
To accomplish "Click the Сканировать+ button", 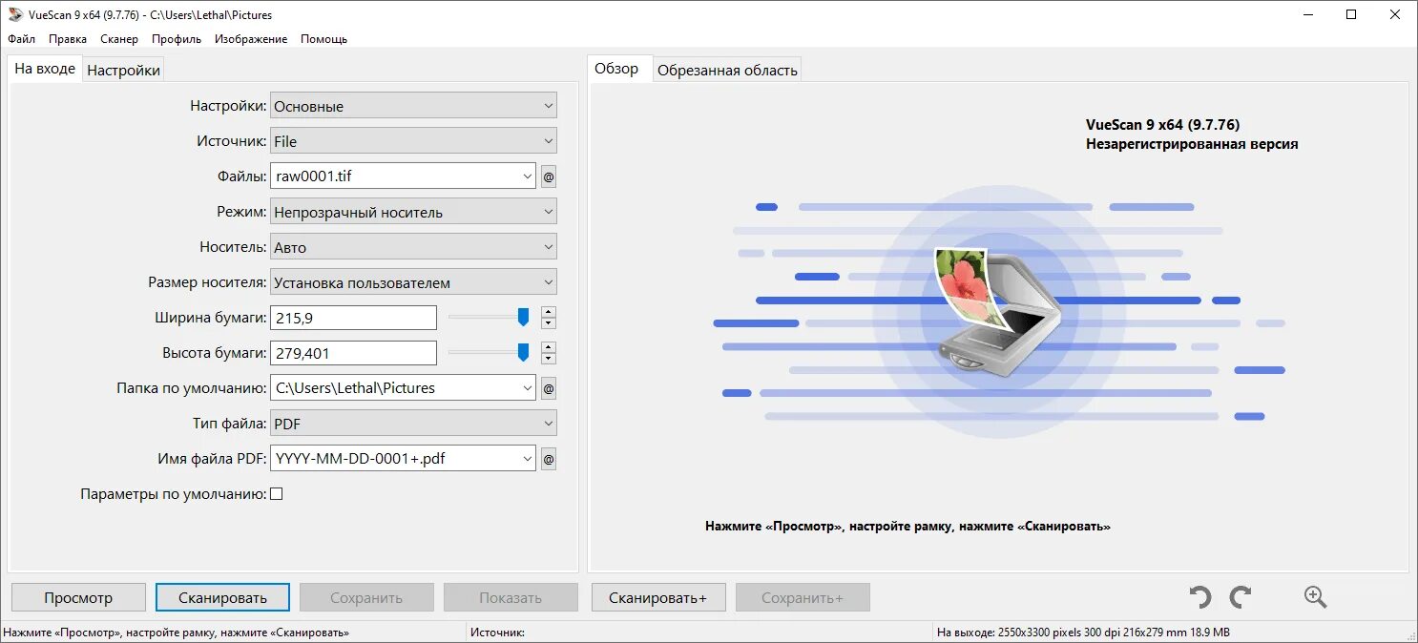I will [658, 598].
